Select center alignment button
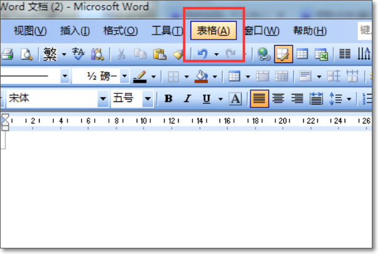The image size is (378, 254). pos(278,98)
